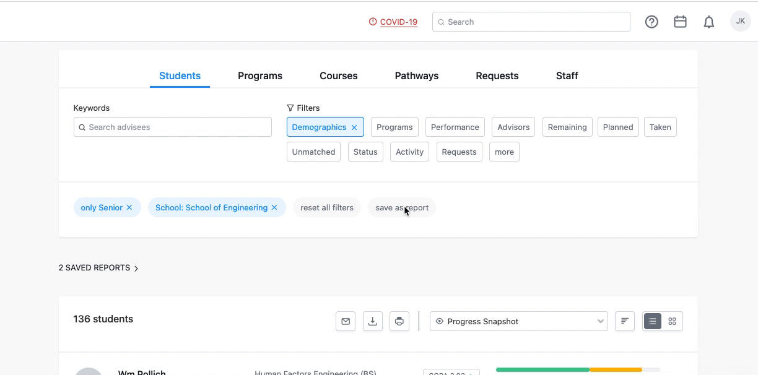Switch to grid view of students
The height and width of the screenshot is (375, 758).
coord(673,321)
